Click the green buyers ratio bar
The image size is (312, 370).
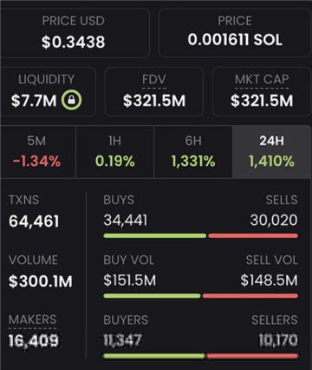coord(154,356)
